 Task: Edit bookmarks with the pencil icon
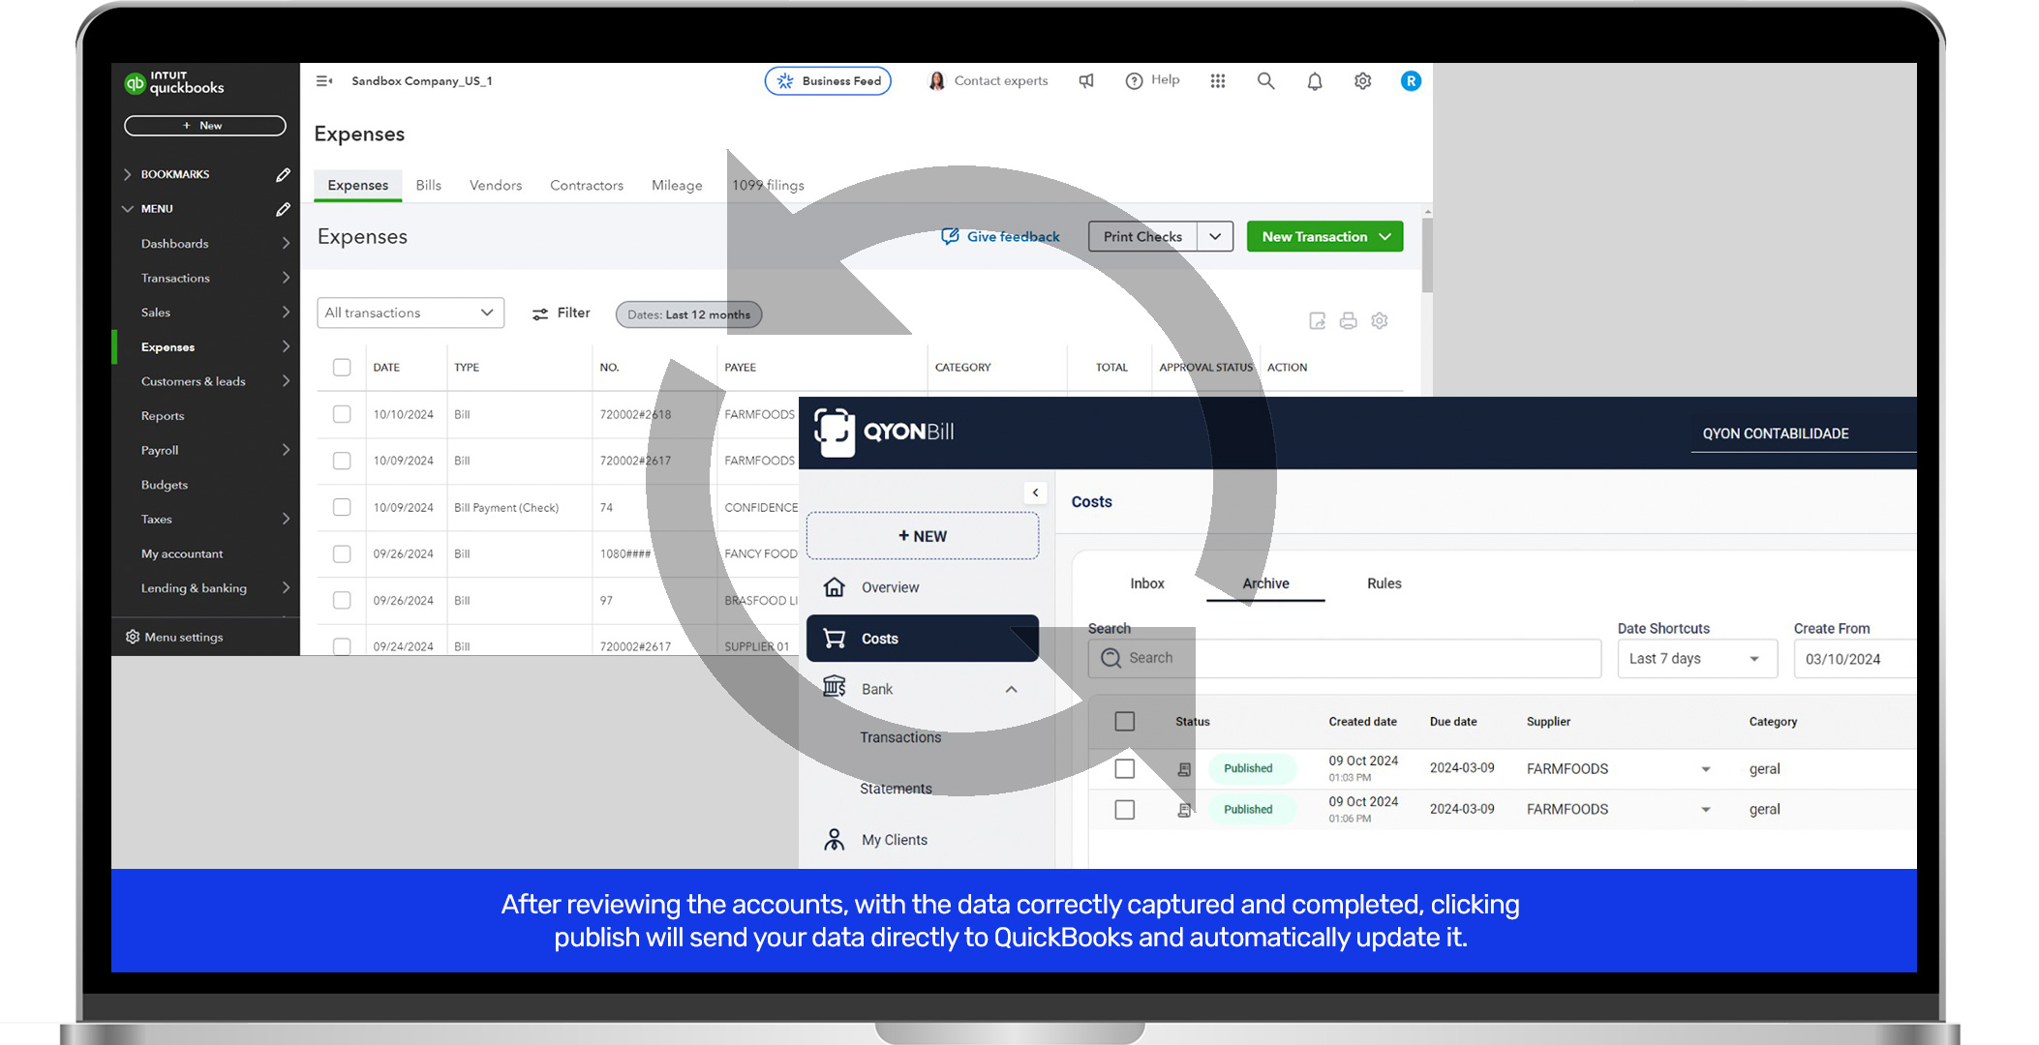pyautogui.click(x=283, y=174)
